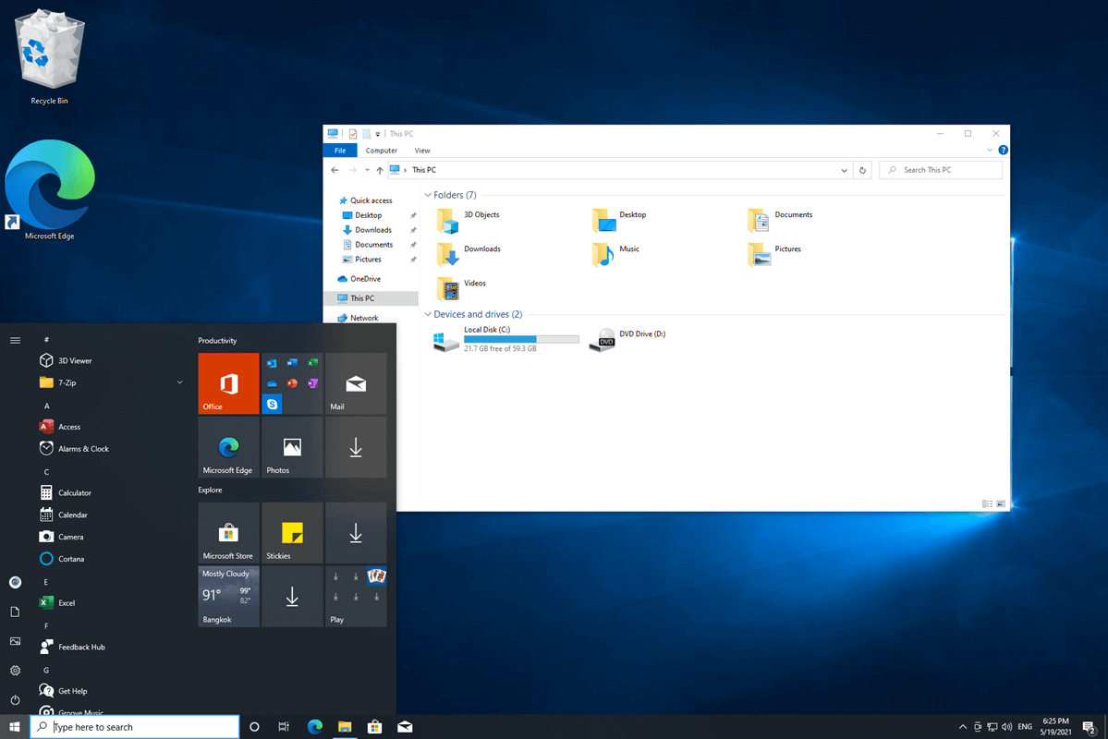Image resolution: width=1108 pixels, height=739 pixels.
Task: Check the Local Disk C: capacity bar
Action: click(x=522, y=340)
